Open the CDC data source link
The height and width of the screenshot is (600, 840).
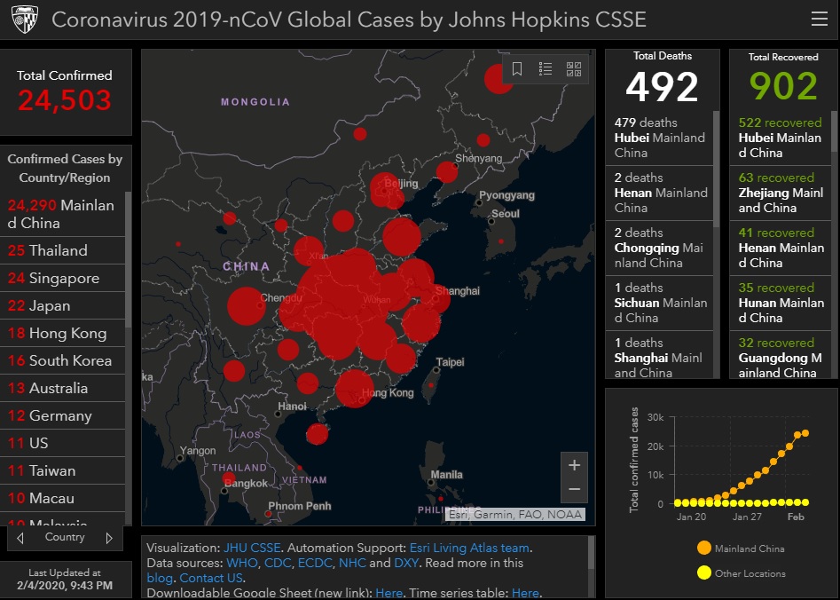278,563
